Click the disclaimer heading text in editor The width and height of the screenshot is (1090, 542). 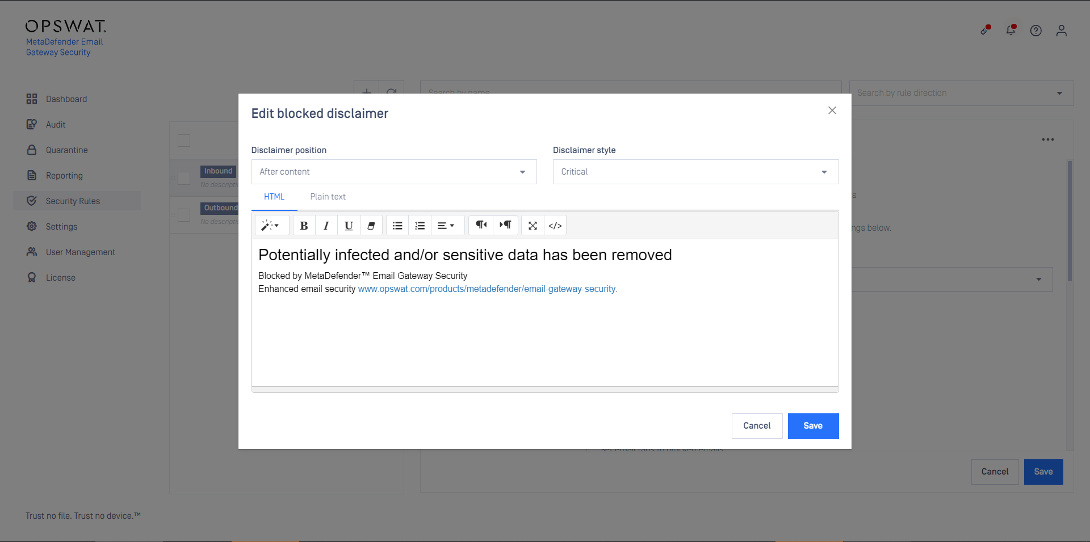click(465, 255)
